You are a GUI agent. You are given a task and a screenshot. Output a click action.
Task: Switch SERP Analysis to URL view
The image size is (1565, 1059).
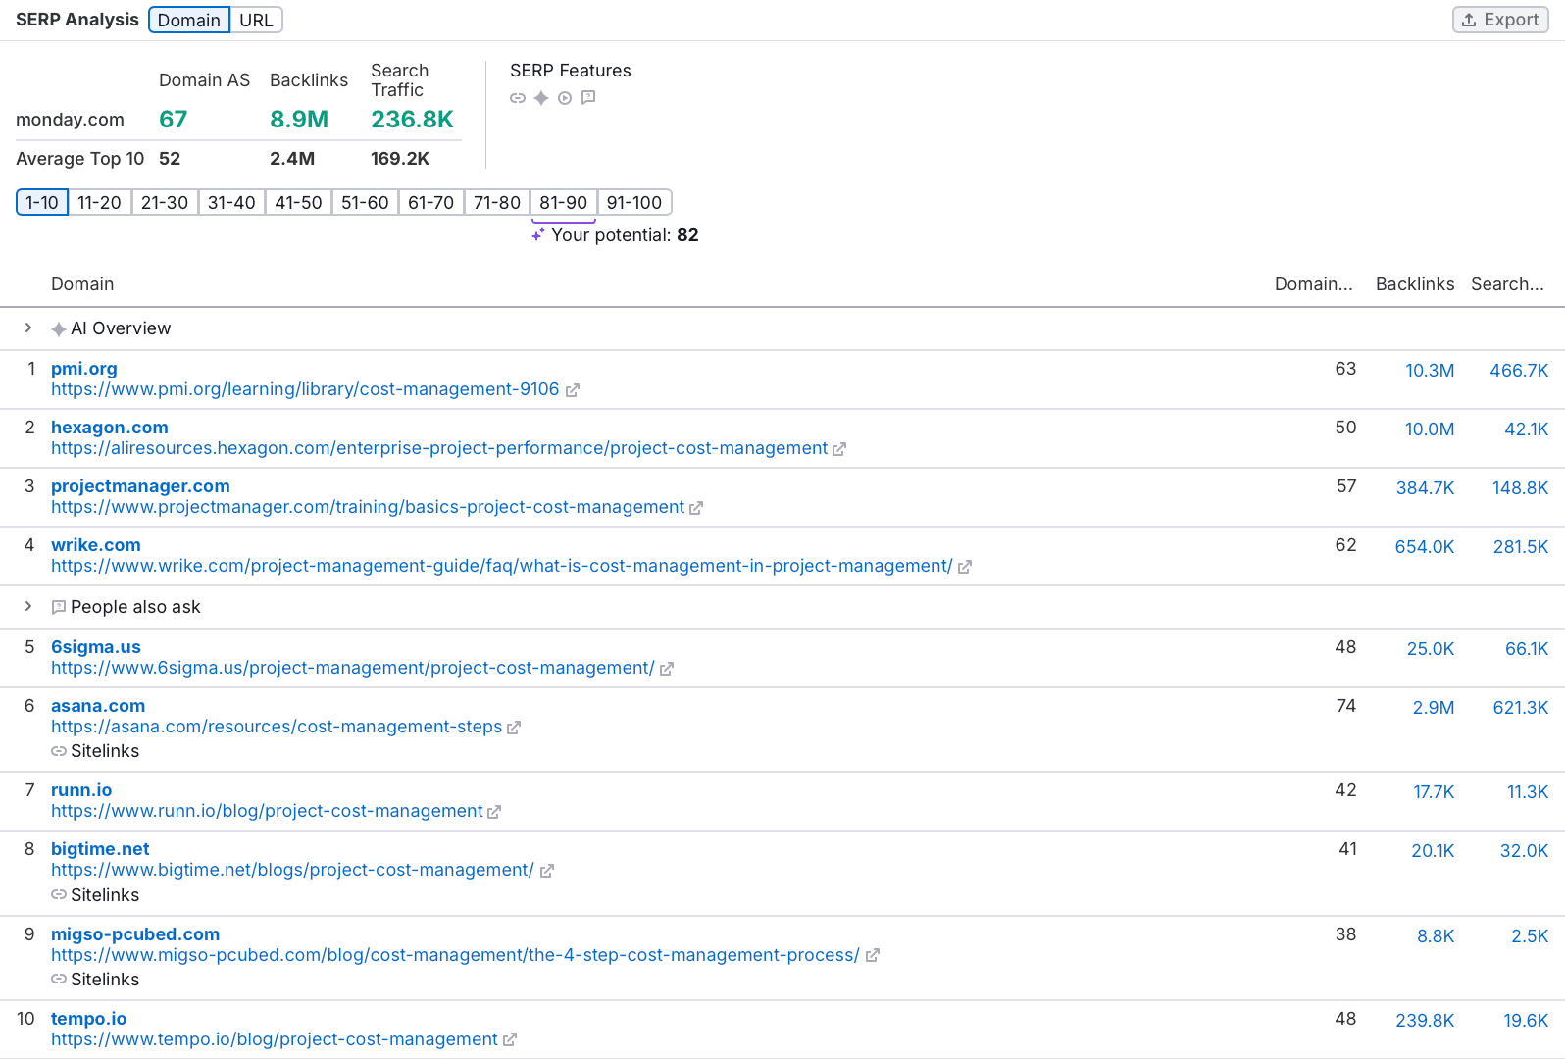coord(256,20)
